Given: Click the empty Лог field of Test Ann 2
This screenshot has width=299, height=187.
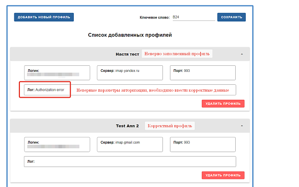Looking at the screenshot, I should pos(130,162).
